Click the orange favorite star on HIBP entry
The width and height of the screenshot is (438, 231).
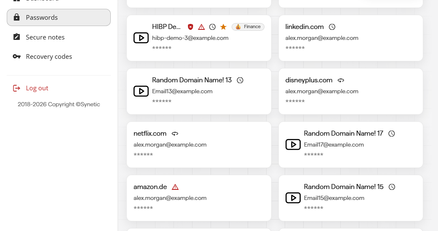[x=223, y=27]
